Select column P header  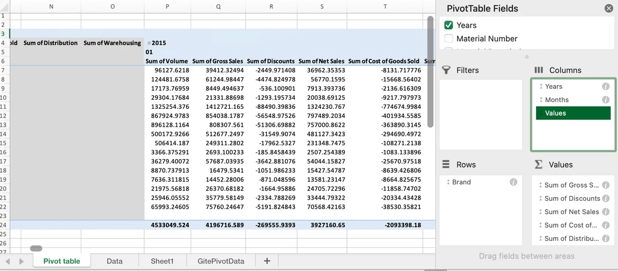pos(167,6)
